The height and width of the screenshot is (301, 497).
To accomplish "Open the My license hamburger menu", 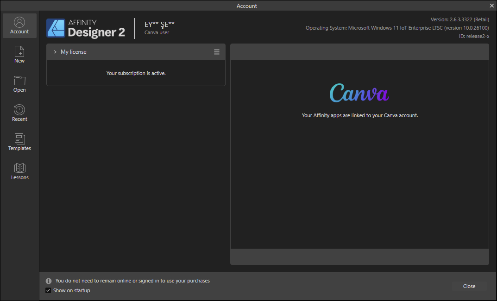I will point(217,52).
